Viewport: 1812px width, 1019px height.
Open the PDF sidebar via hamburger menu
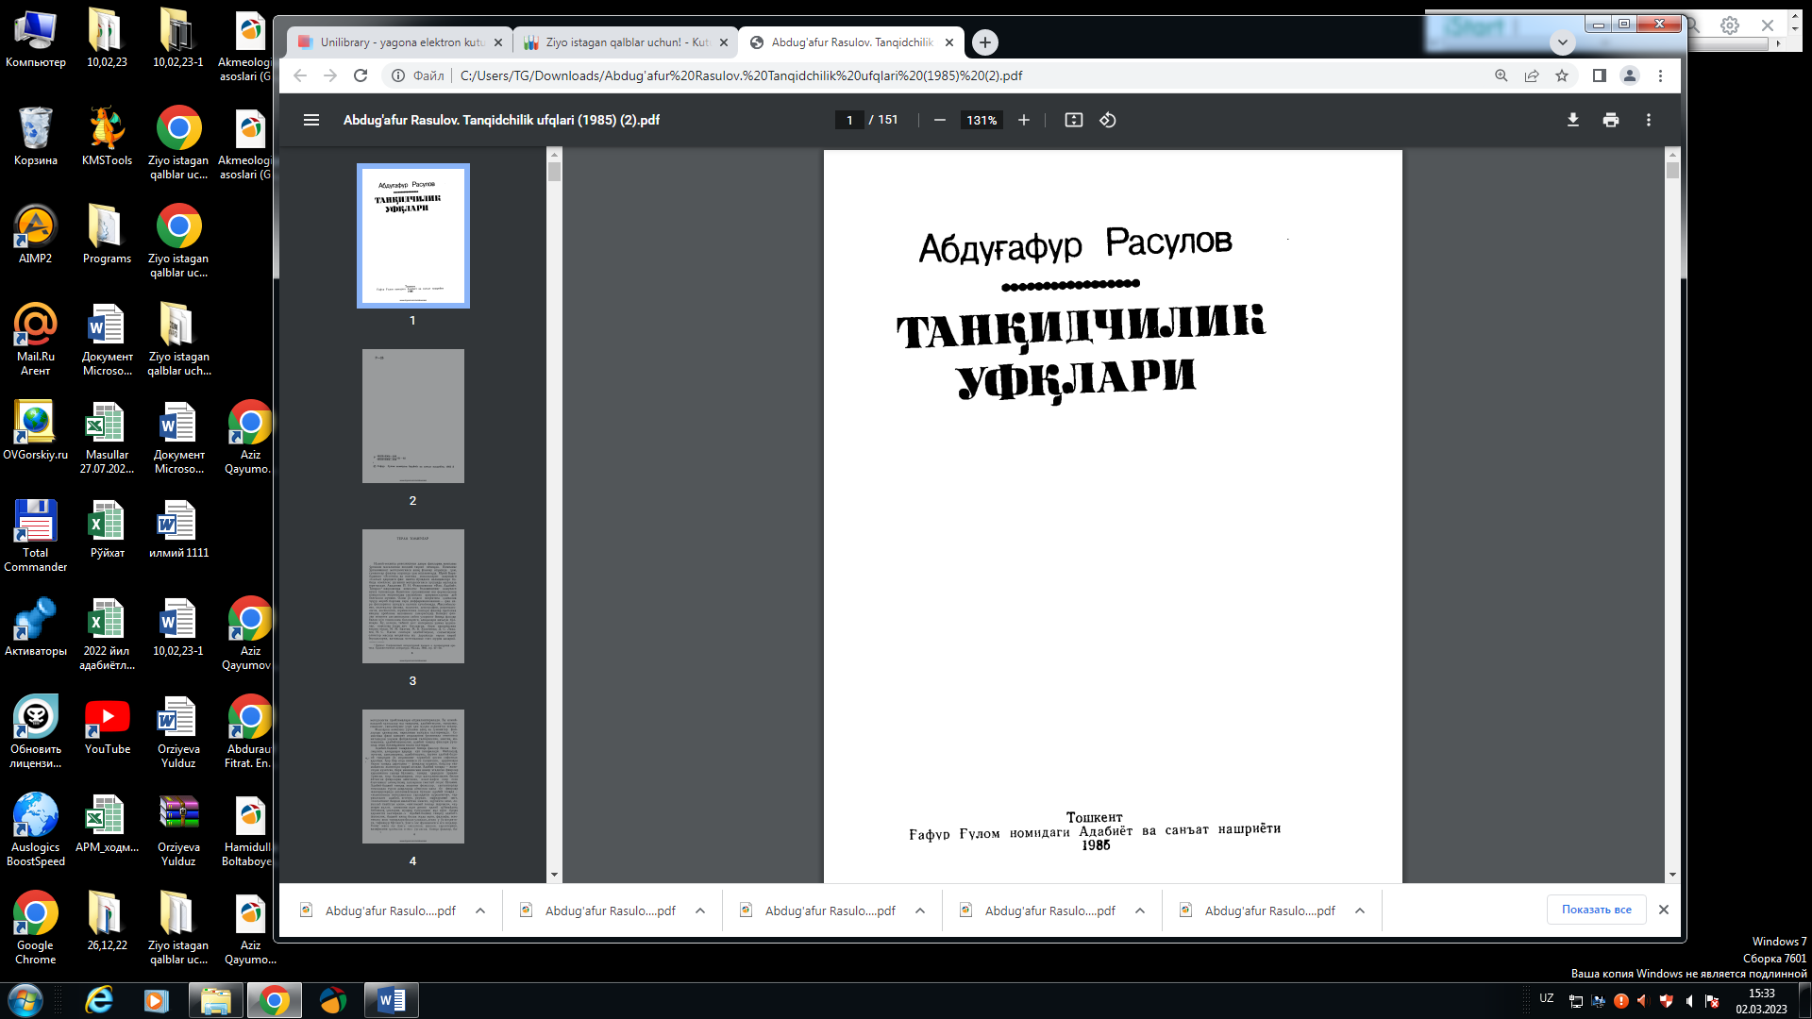(x=311, y=120)
